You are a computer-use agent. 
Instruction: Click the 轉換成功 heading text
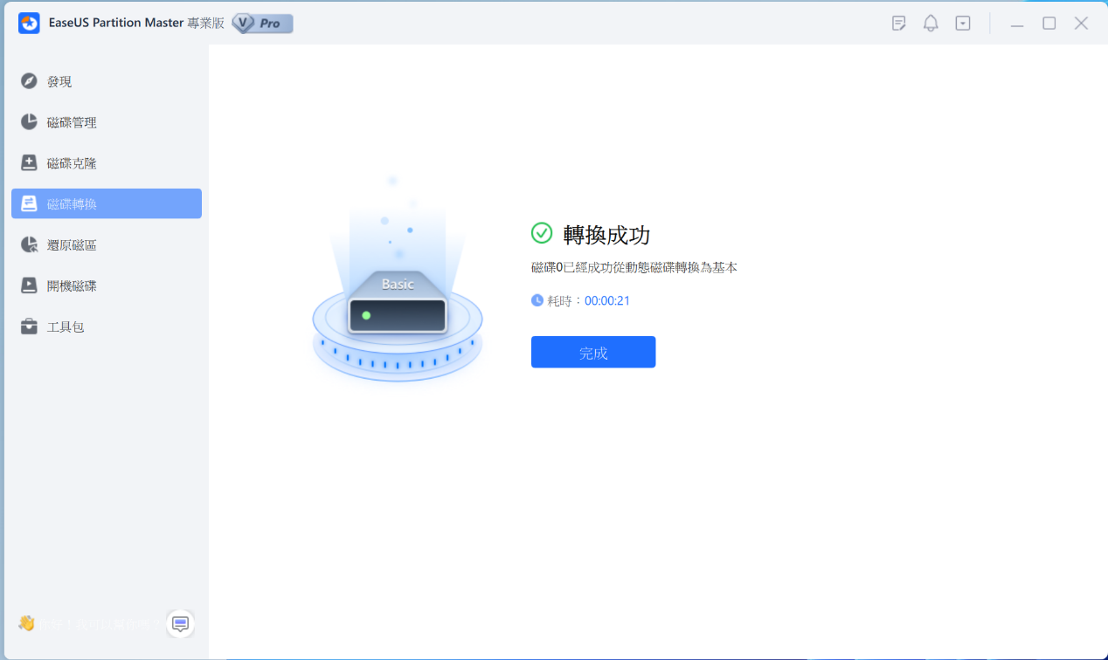pyautogui.click(x=606, y=234)
